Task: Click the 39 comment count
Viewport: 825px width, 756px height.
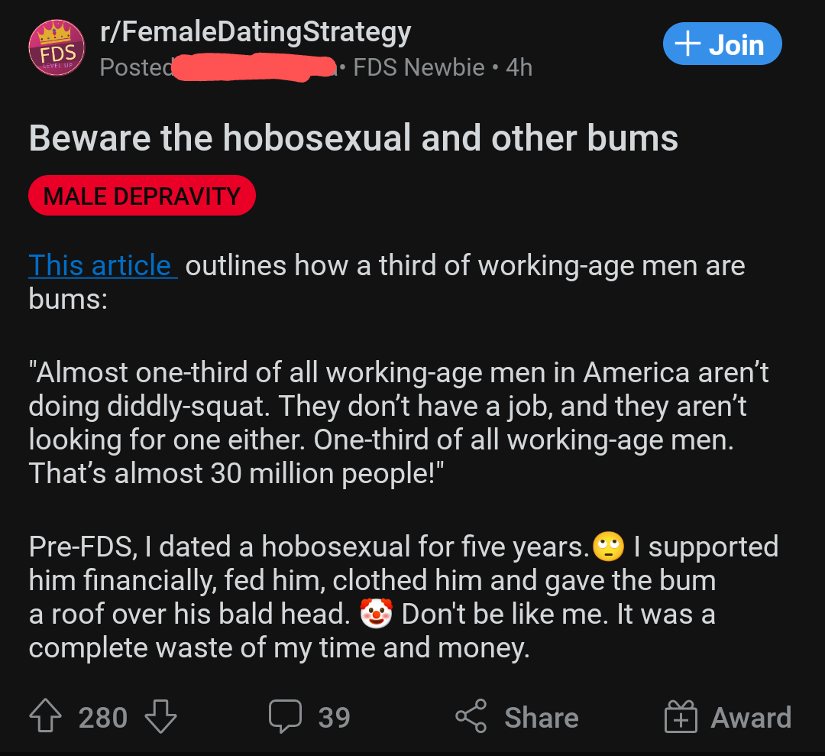Action: pos(334,717)
